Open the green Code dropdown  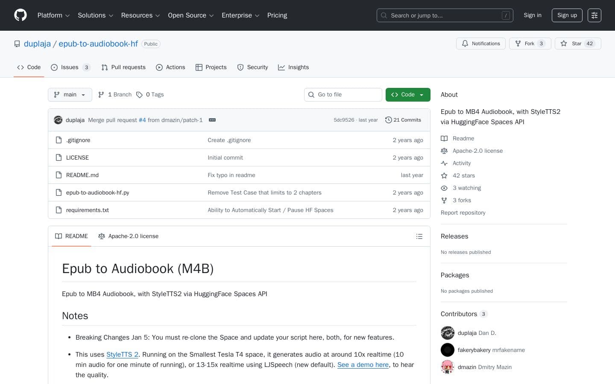[407, 95]
